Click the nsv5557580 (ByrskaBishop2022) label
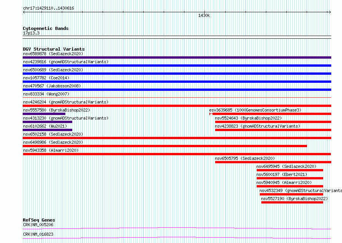 pos(56,110)
